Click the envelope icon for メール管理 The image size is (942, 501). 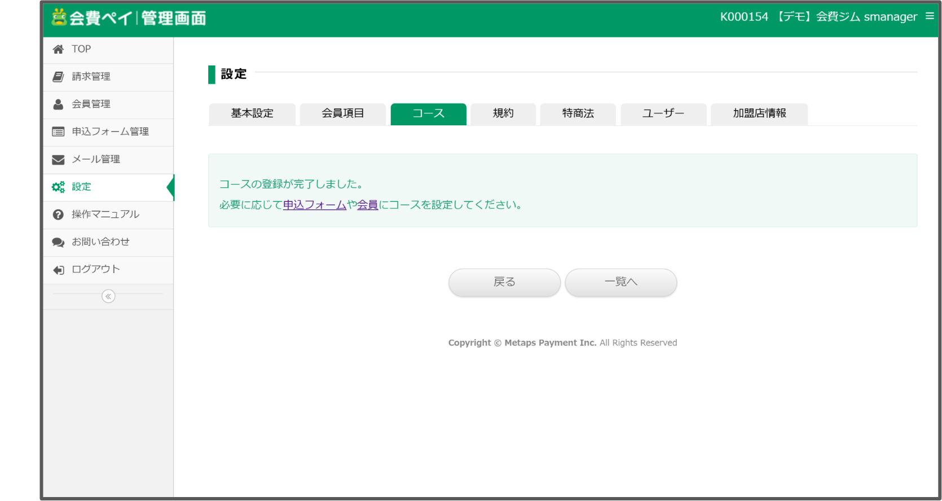[58, 160]
